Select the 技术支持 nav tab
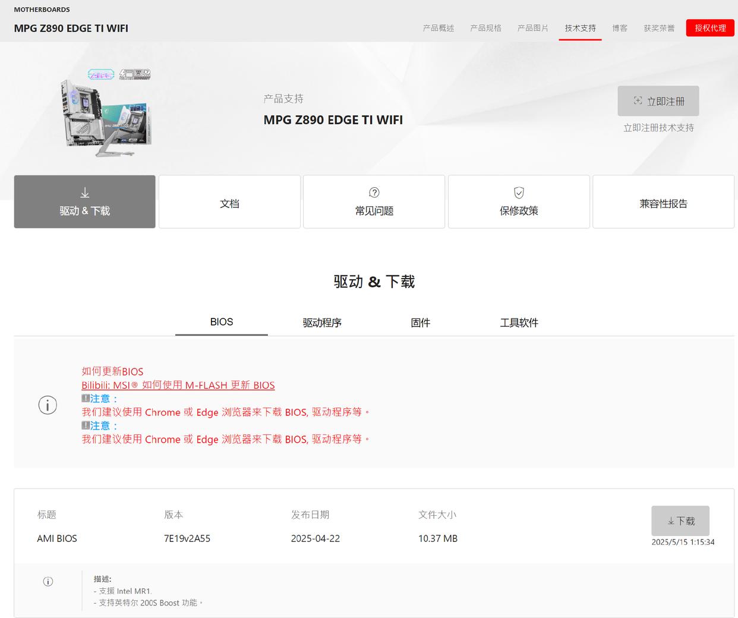The image size is (738, 618). coord(580,28)
